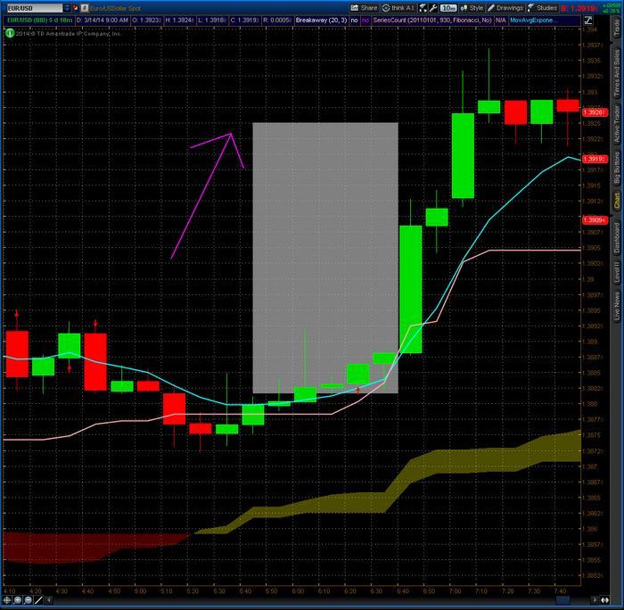Click the green info icon on chart
This screenshot has height=610, width=624.
10,34
